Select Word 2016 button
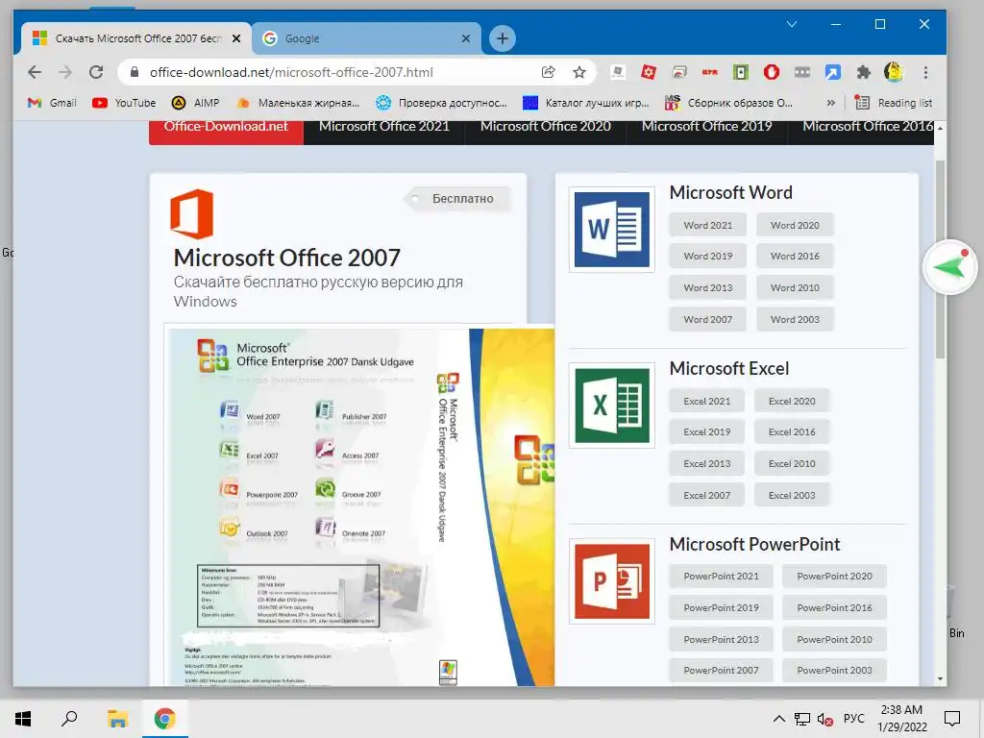Screen dimensions: 984x738 [x=795, y=256]
